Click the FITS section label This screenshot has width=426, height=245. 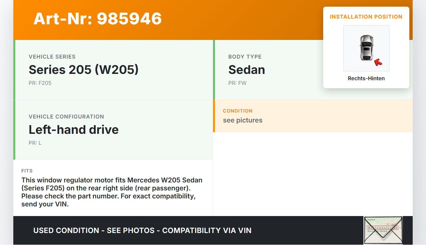tap(27, 171)
